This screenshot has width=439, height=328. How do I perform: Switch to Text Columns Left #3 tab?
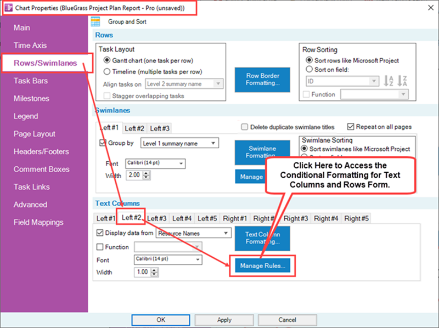pos(157,218)
